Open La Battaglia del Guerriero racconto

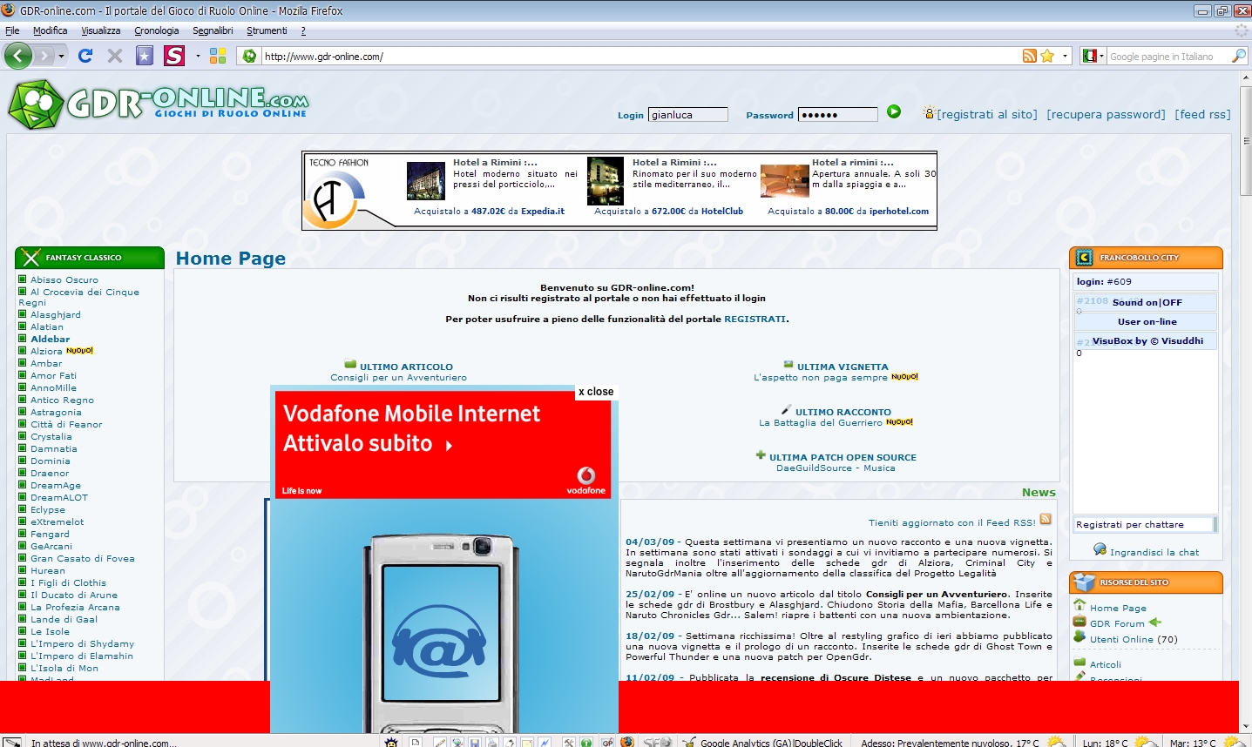[821, 422]
